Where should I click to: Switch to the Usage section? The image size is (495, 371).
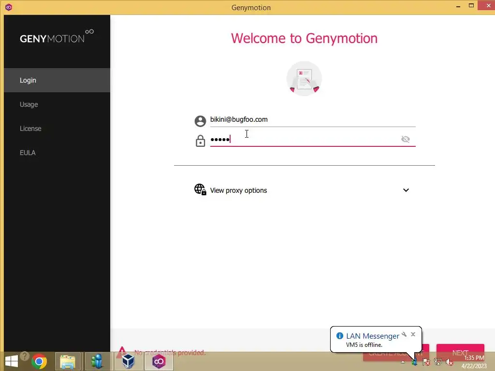click(x=57, y=104)
